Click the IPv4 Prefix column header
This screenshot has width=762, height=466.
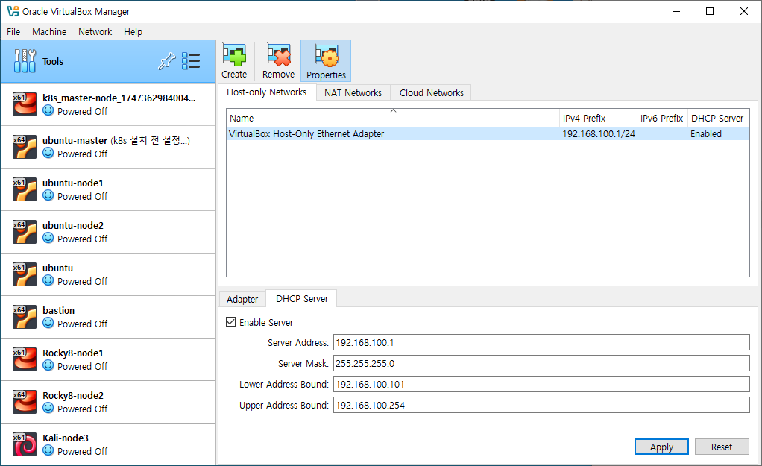[x=598, y=118]
